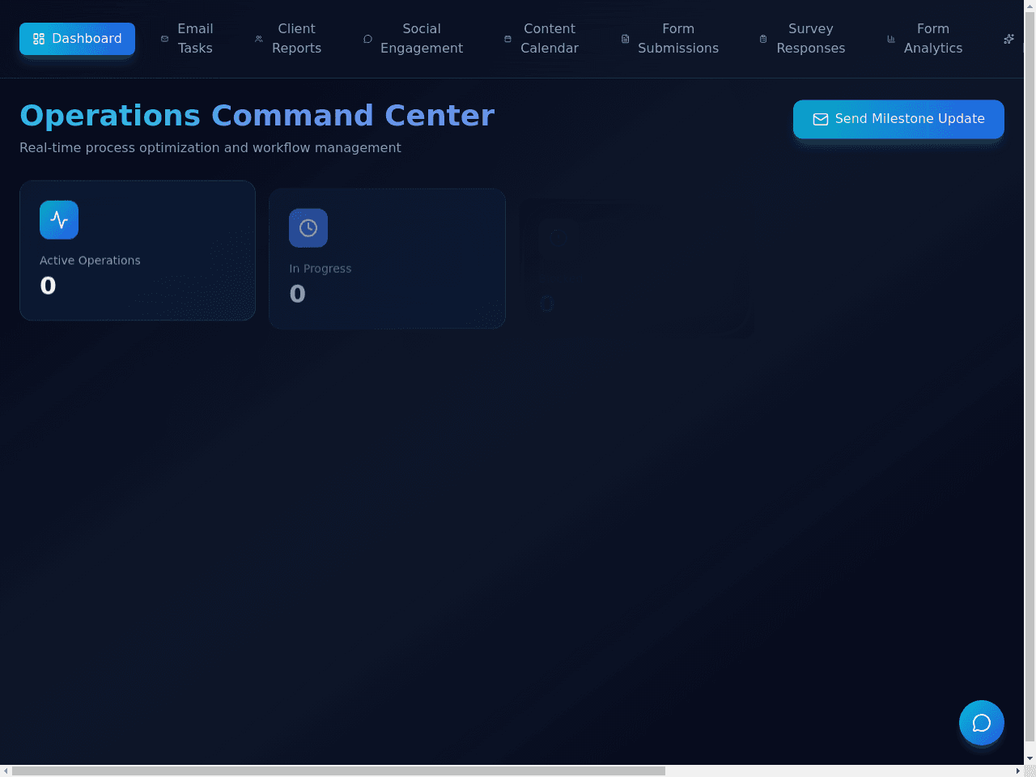Click the Real-time process optimization subtitle
The width and height of the screenshot is (1036, 777).
coord(210,148)
